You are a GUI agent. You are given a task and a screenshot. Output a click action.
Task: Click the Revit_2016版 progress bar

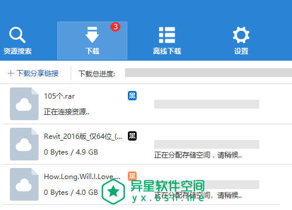tap(207, 144)
